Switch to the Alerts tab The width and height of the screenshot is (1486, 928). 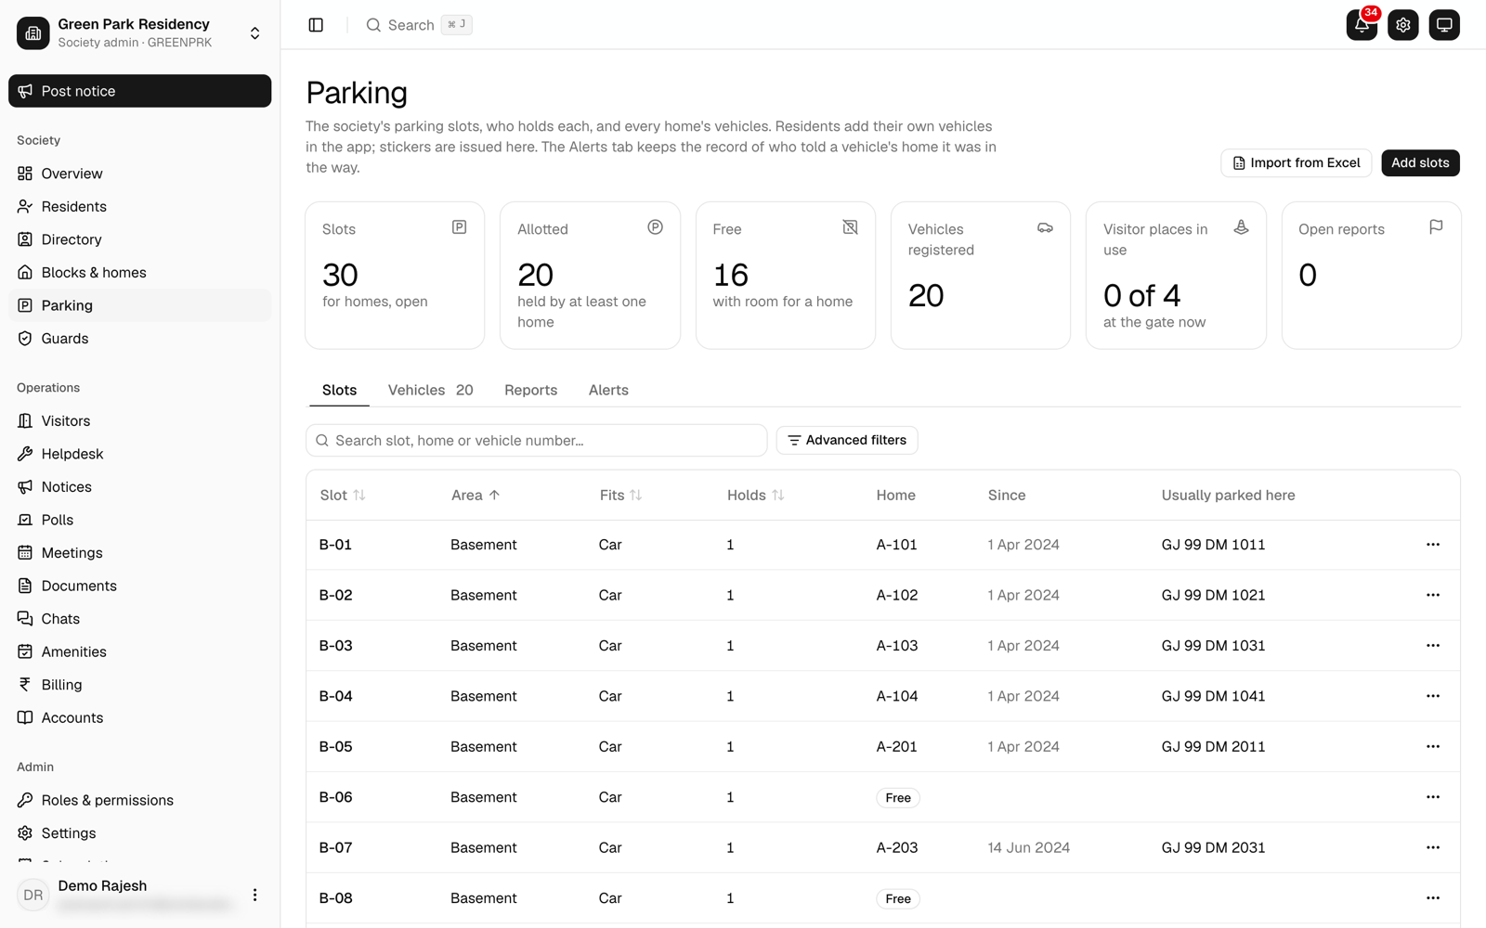point(608,391)
